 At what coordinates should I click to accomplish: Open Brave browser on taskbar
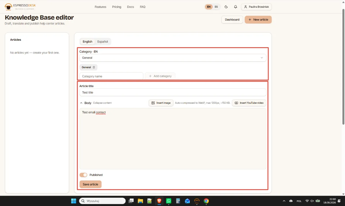(159, 201)
